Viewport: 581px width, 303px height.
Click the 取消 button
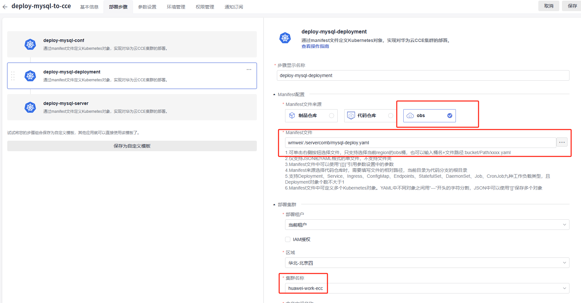tap(549, 6)
